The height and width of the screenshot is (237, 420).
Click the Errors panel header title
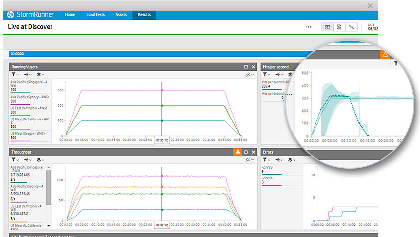click(x=268, y=152)
